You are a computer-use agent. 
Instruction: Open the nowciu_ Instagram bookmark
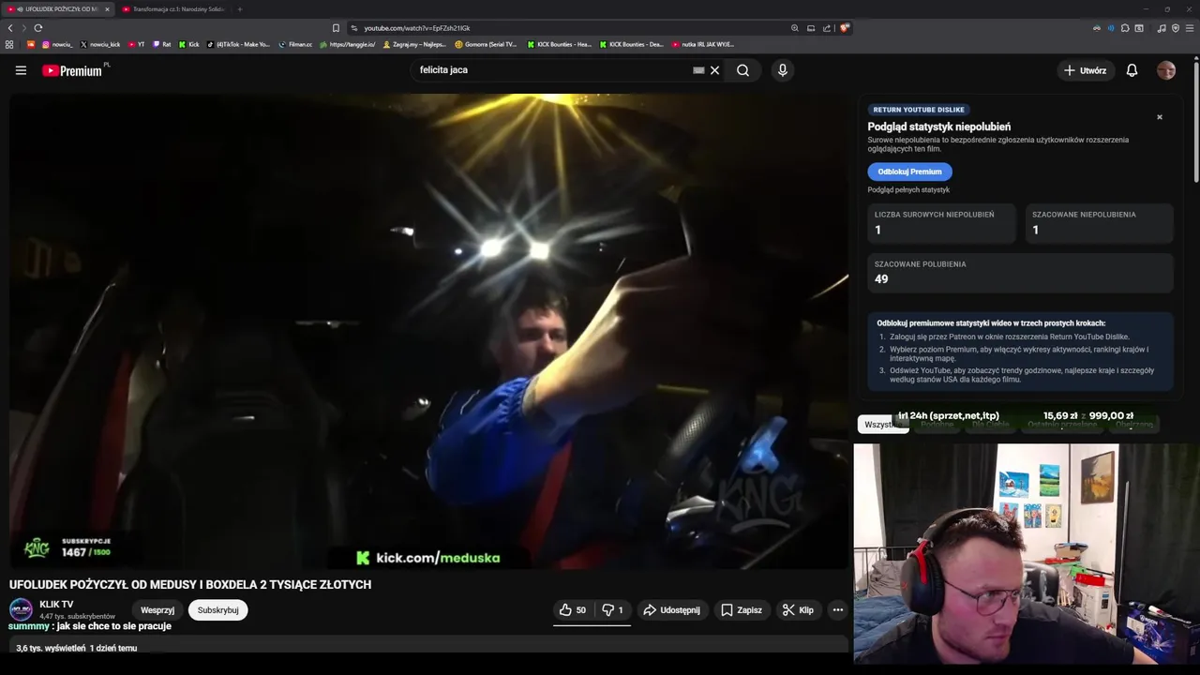[58, 44]
